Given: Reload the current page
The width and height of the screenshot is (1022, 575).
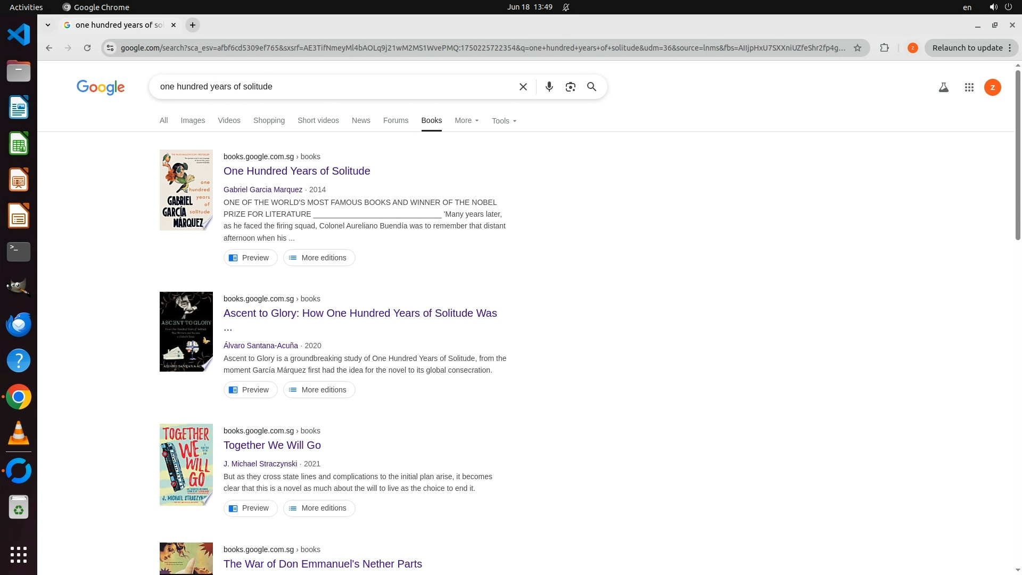Looking at the screenshot, I should coord(87,48).
